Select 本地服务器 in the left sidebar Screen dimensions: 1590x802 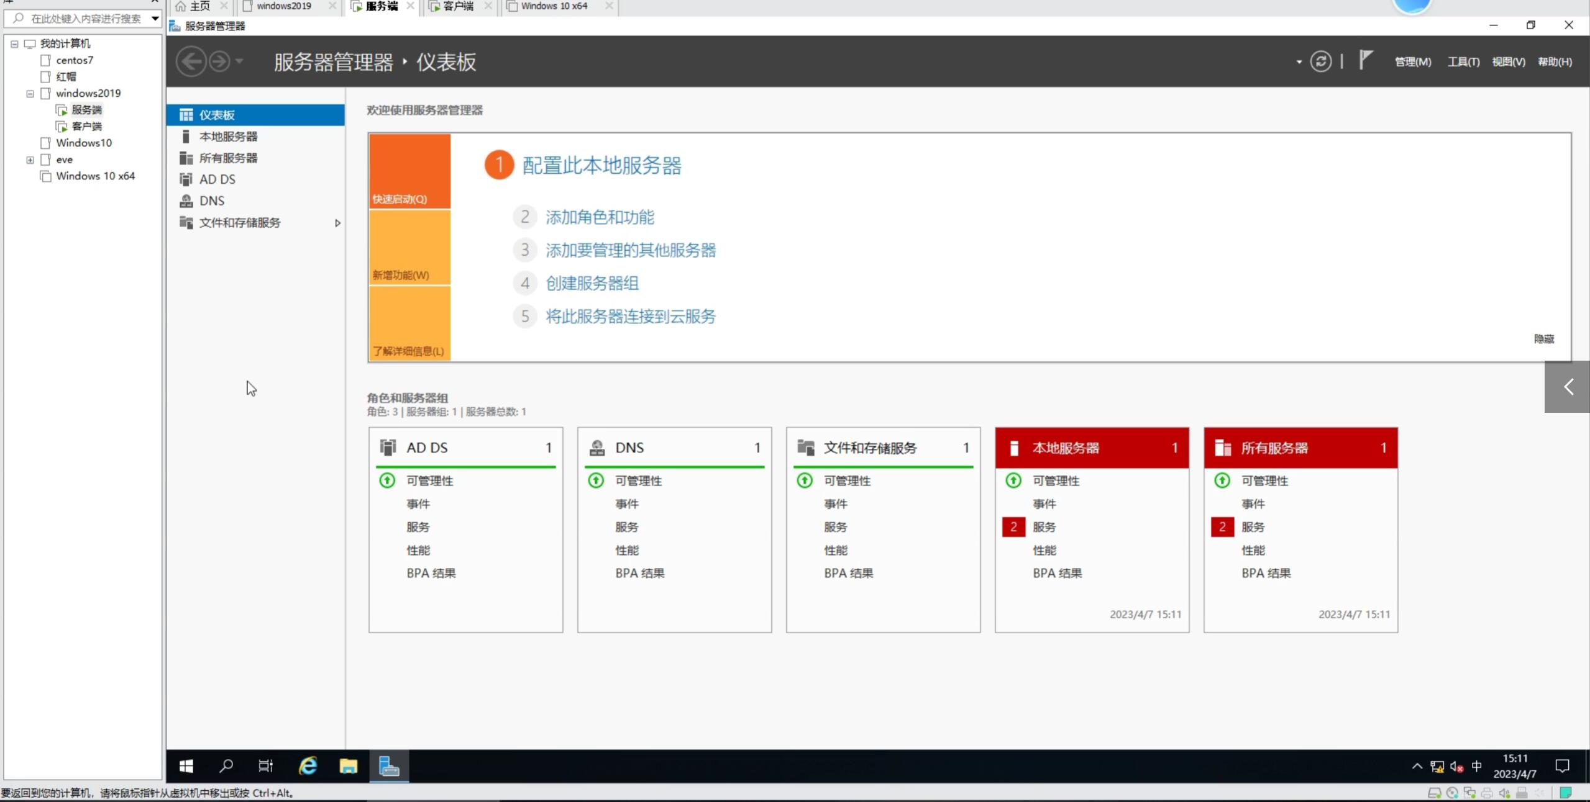(228, 137)
